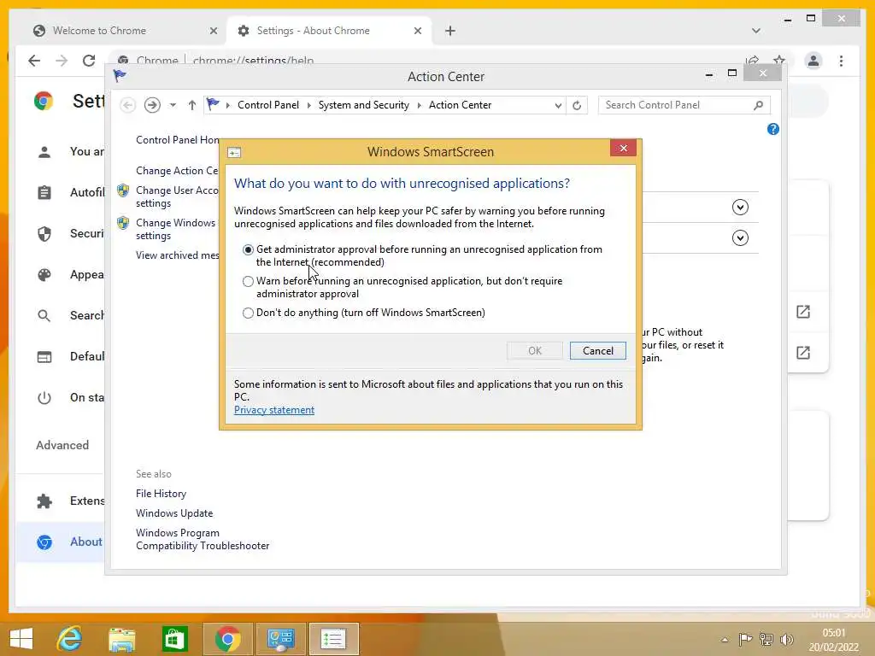875x656 pixels.
Task: Open Chrome profile avatar
Action: click(x=813, y=61)
